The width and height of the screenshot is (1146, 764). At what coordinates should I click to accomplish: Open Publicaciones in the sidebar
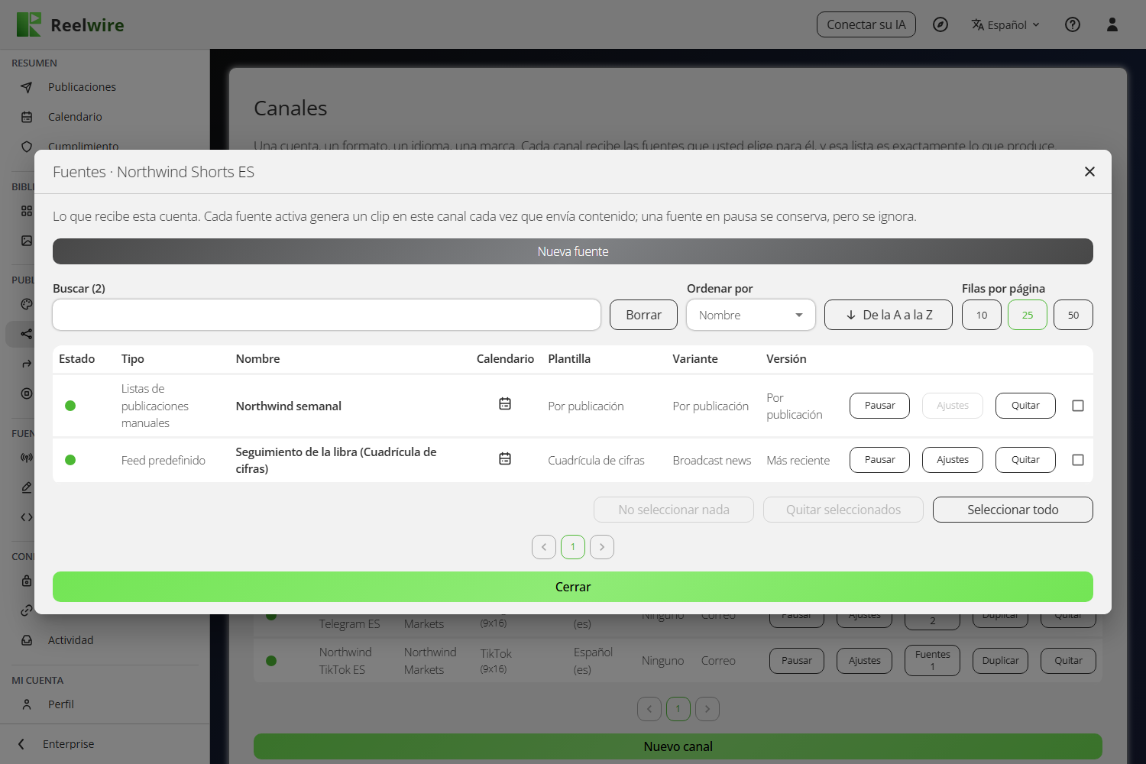click(82, 87)
